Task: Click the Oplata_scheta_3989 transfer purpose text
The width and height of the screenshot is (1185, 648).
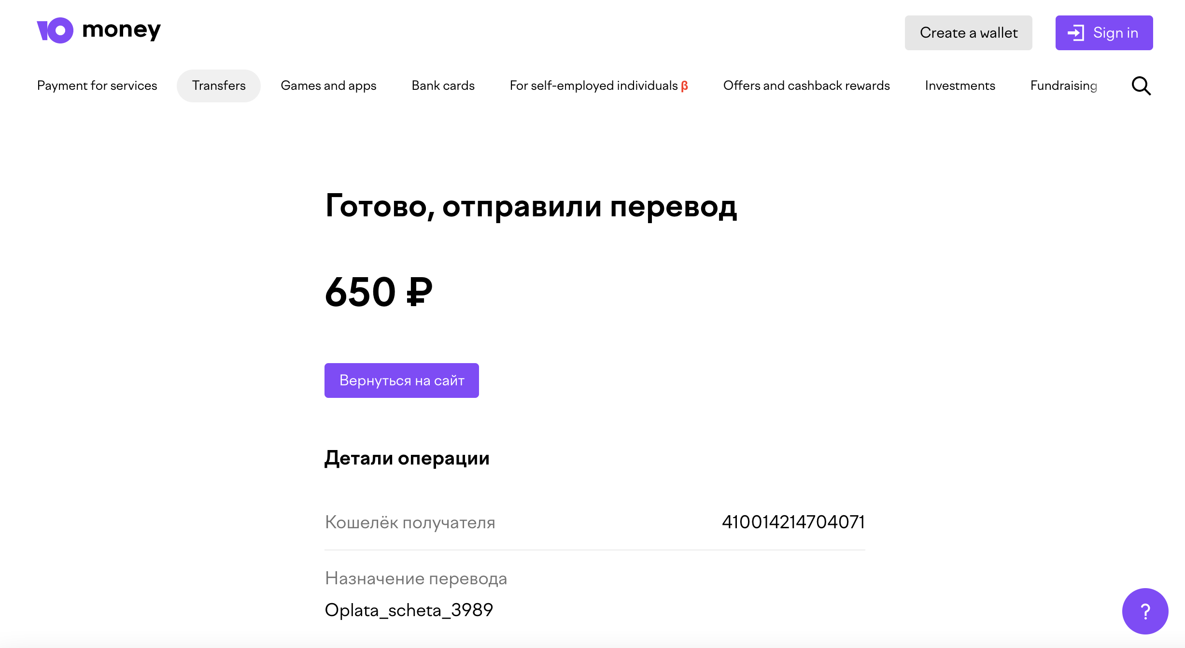Action: (409, 610)
